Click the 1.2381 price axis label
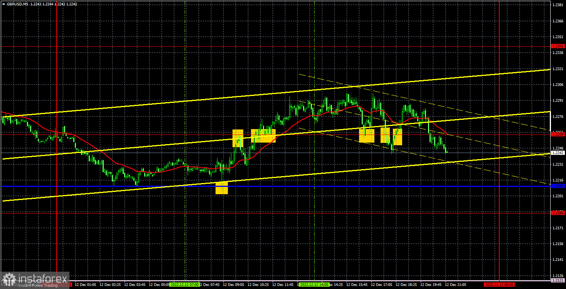Image resolution: width=566 pixels, height=289 pixels. [558, 5]
